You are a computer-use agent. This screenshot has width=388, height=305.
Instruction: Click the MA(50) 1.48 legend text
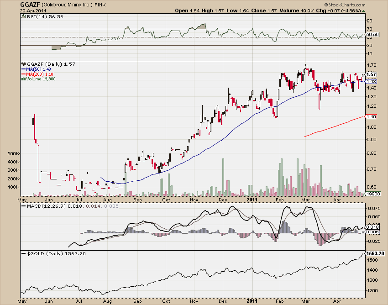(39, 69)
